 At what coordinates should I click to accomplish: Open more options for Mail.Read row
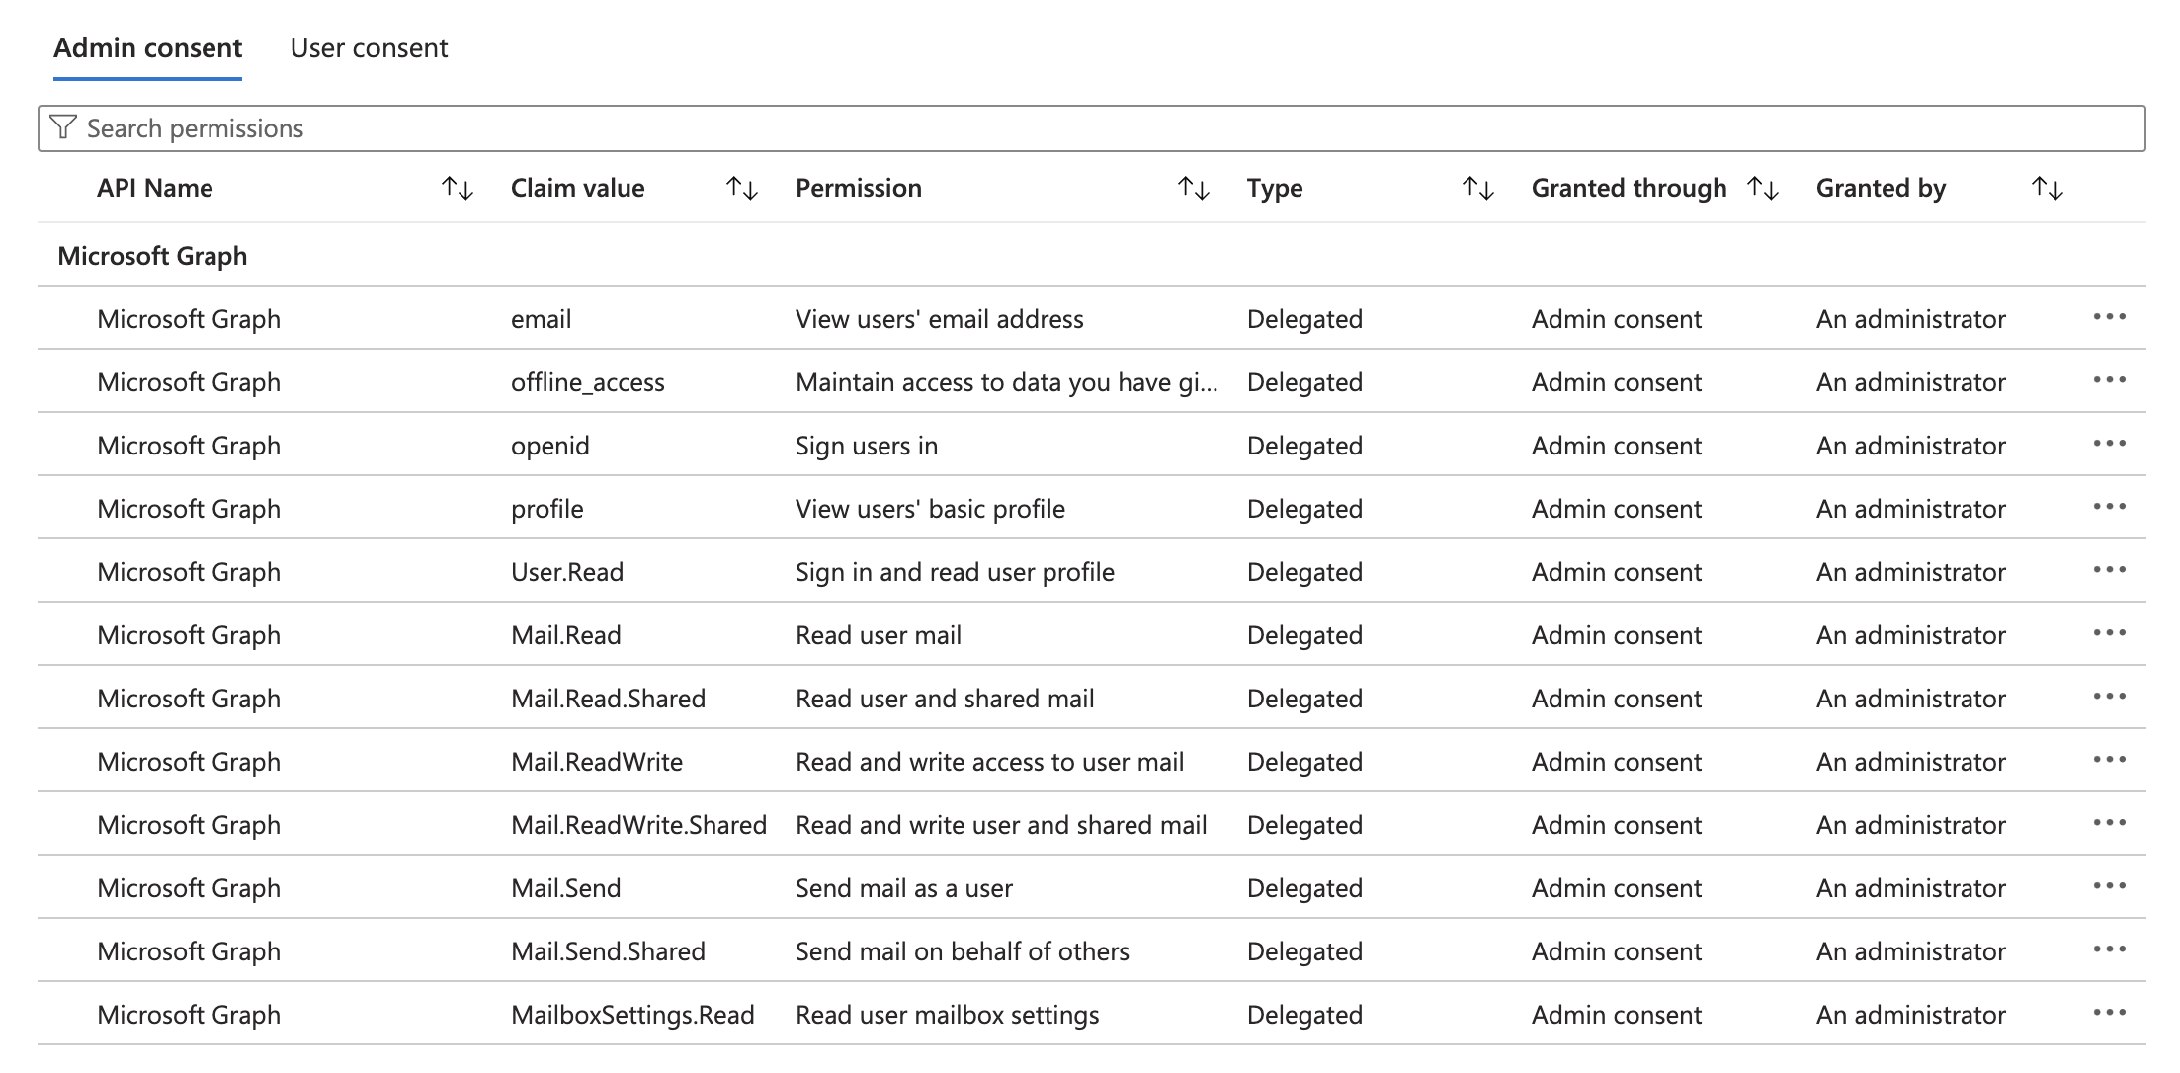(2110, 633)
